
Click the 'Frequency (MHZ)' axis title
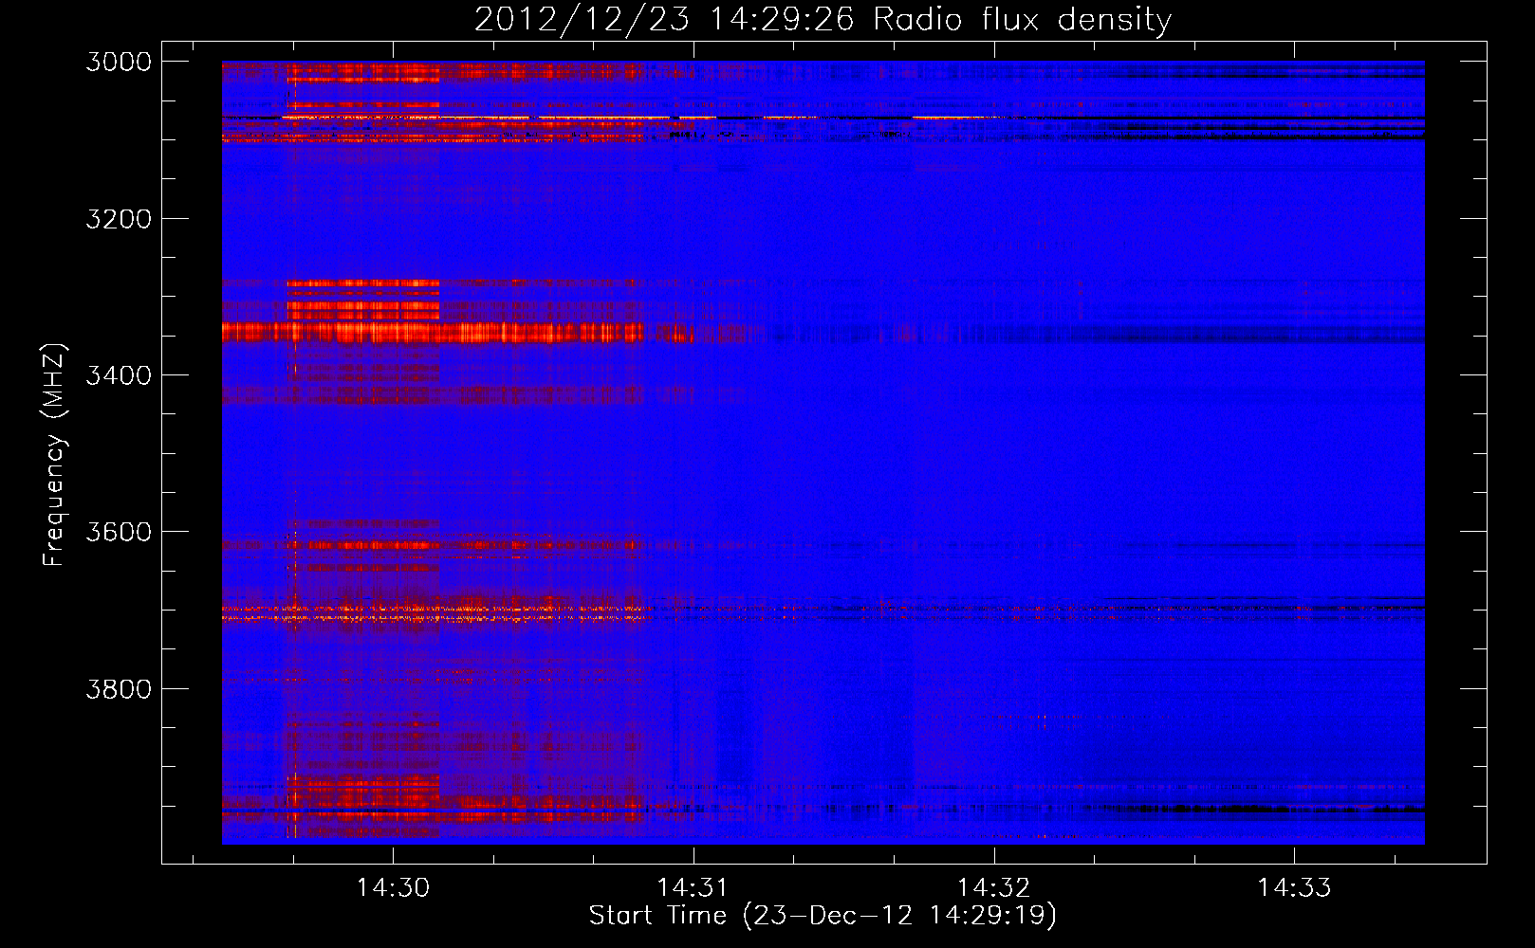click(x=54, y=455)
